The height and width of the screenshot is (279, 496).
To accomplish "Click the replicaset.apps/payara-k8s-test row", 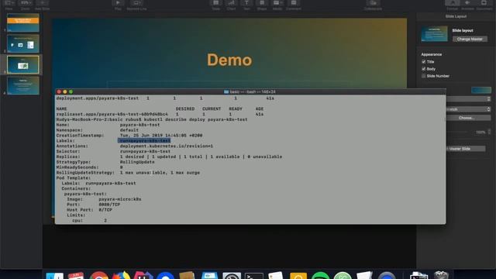I will click(x=160, y=114).
